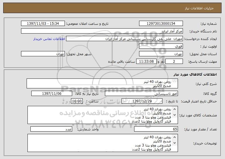Click the text فیلتر گازوئیل وولو پنتا 2عدد in buyer description

151,150
